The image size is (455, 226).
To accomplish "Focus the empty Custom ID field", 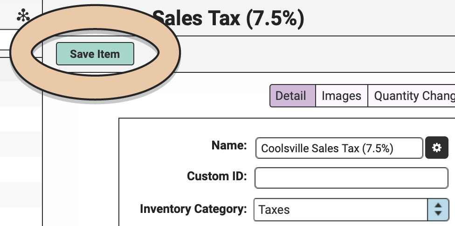I will pyautogui.click(x=352, y=178).
